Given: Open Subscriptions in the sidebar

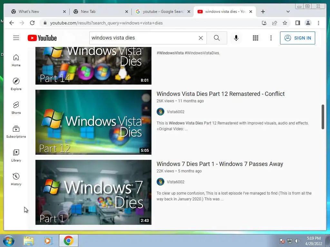Looking at the screenshot, I should click(16, 132).
